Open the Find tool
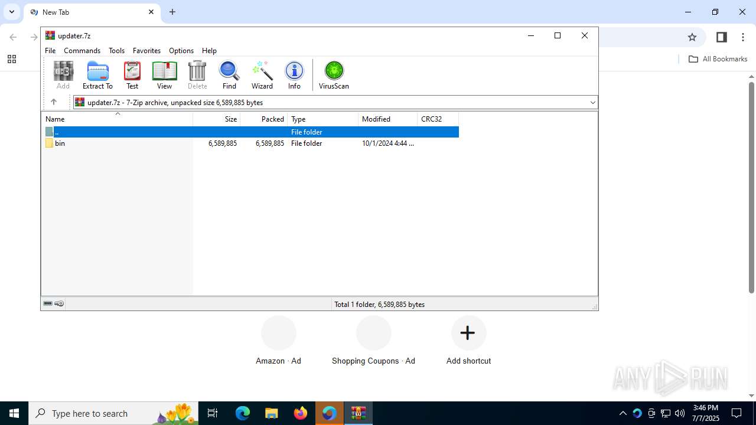Viewport: 756px width, 425px height. tap(229, 76)
